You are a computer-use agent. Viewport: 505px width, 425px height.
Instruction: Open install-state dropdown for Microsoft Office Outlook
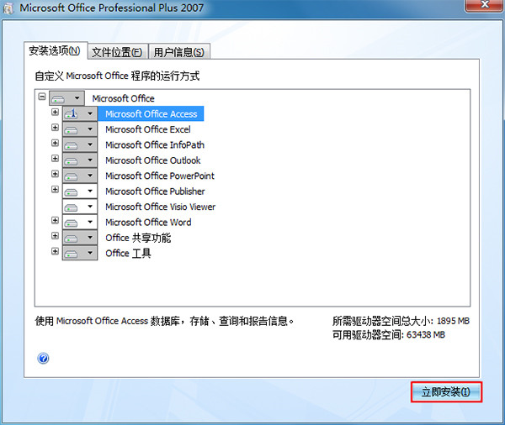tap(80, 160)
